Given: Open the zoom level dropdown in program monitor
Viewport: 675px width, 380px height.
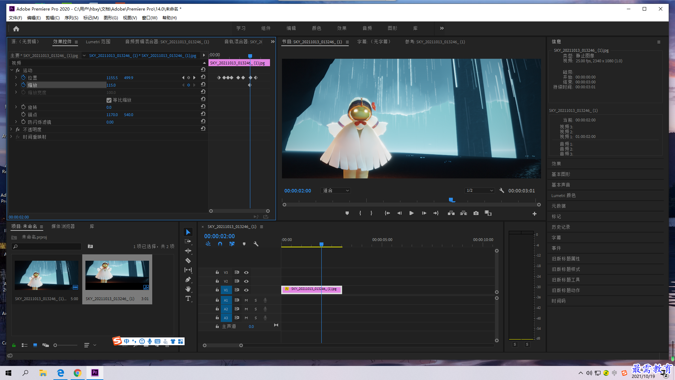Looking at the screenshot, I should 336,190.
